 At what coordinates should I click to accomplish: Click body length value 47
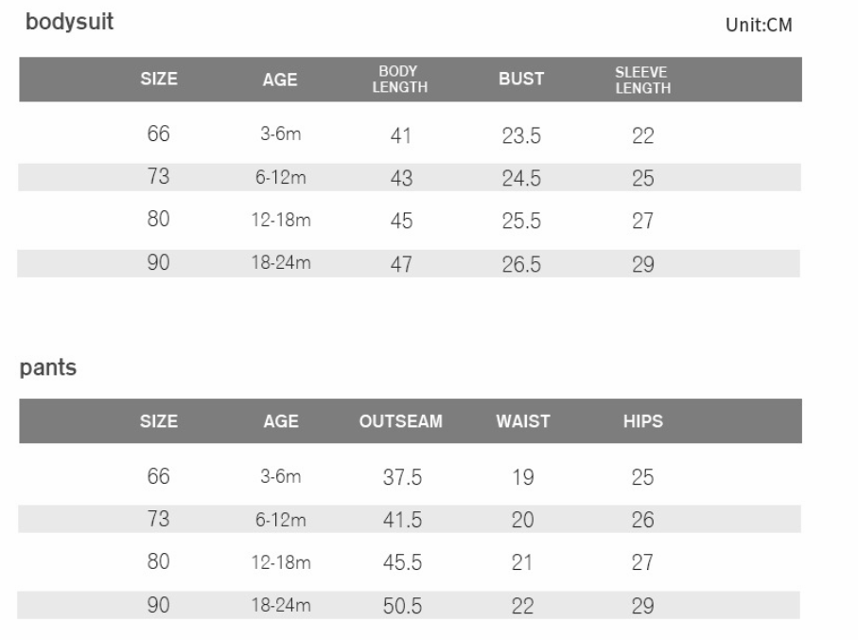point(401,265)
